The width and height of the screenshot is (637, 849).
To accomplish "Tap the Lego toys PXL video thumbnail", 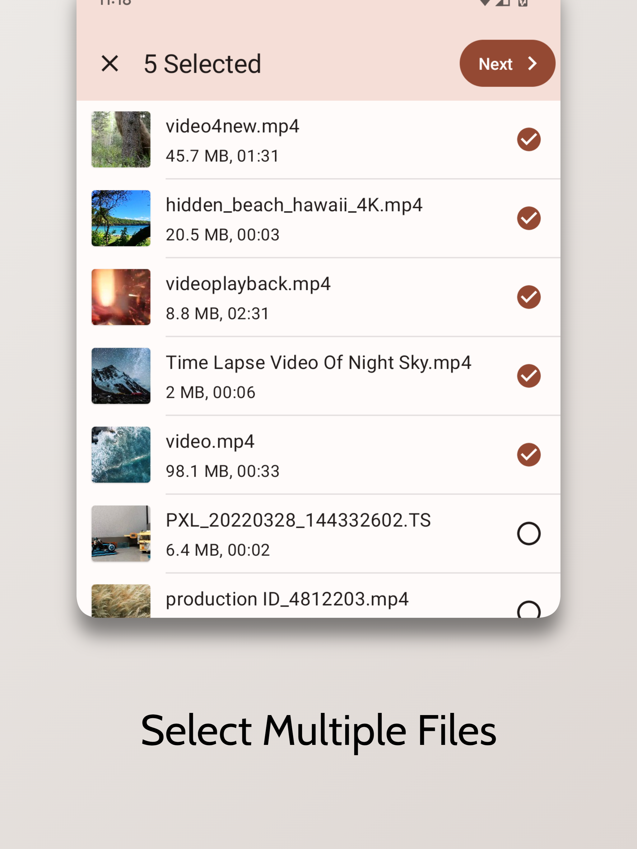I will pyautogui.click(x=121, y=534).
